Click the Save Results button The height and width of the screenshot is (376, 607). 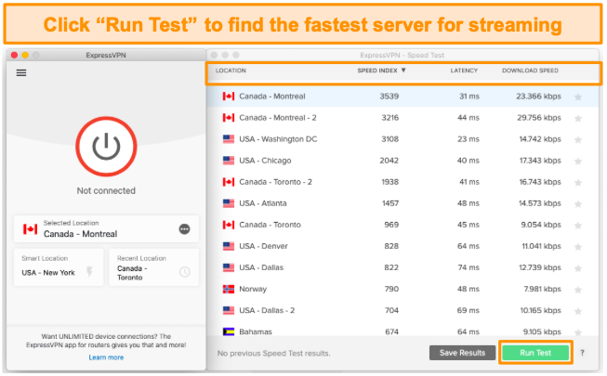462,353
